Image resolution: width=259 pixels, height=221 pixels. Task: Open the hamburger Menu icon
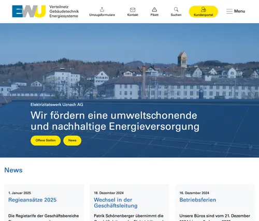click(x=229, y=11)
